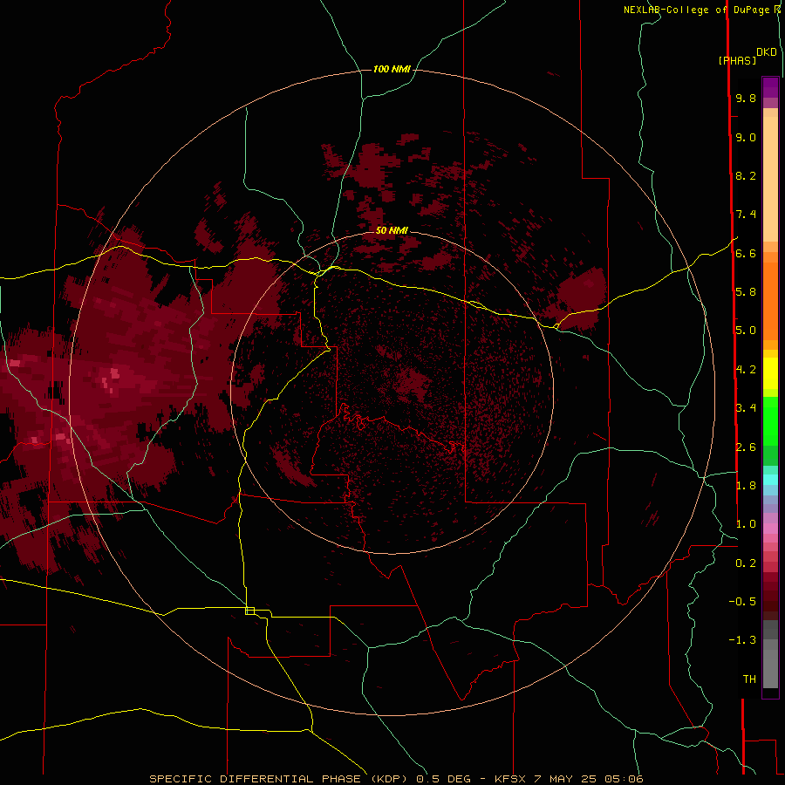Click the 2.6 scale value
Image resolution: width=785 pixels, height=785 pixels.
746,447
